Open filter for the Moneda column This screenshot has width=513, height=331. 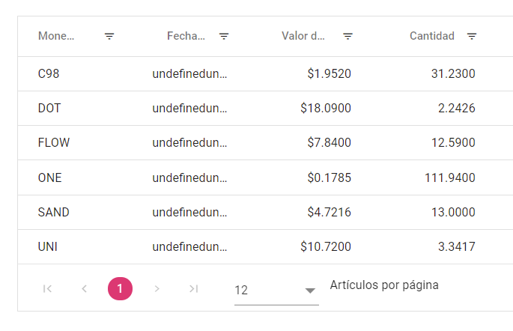109,36
